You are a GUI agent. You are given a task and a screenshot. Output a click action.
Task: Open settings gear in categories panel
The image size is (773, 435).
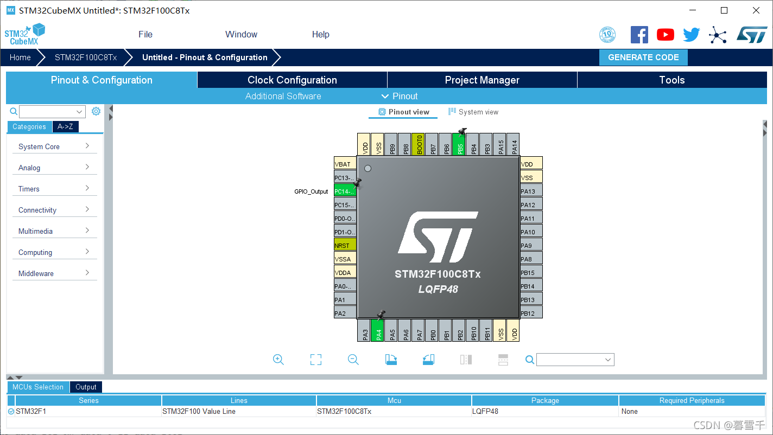click(x=96, y=111)
